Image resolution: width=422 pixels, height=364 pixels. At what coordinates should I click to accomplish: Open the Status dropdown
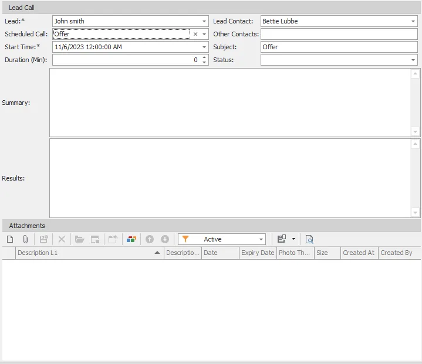point(413,60)
